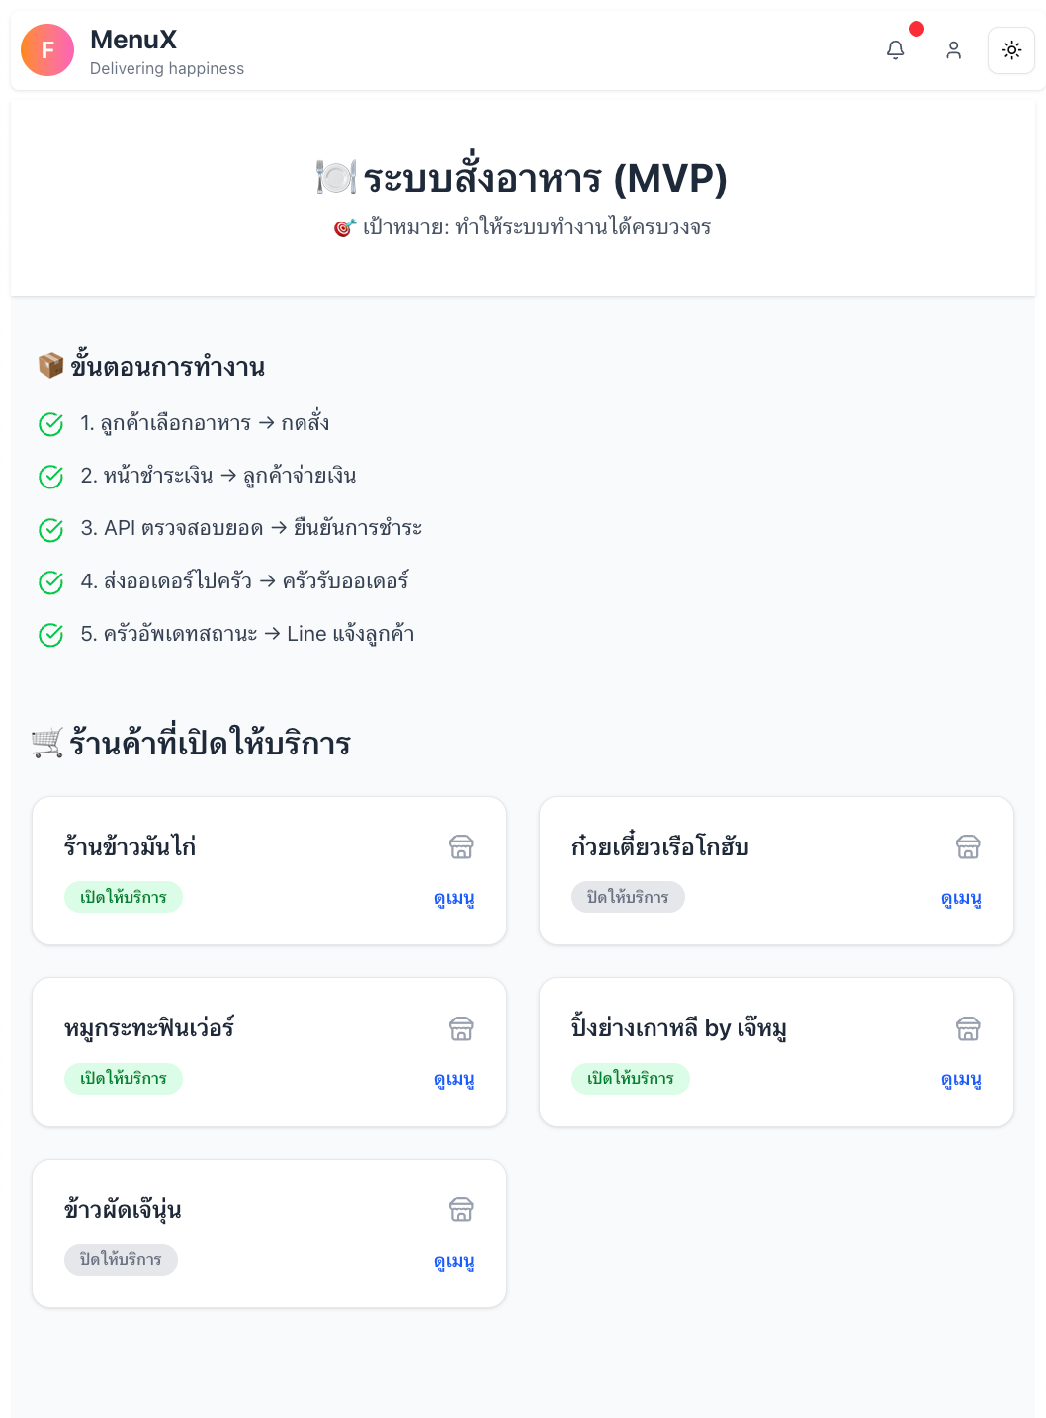Click the store icon on ร้านข้าวมันไก่ card
The width and height of the screenshot is (1046, 1418).
point(461,847)
